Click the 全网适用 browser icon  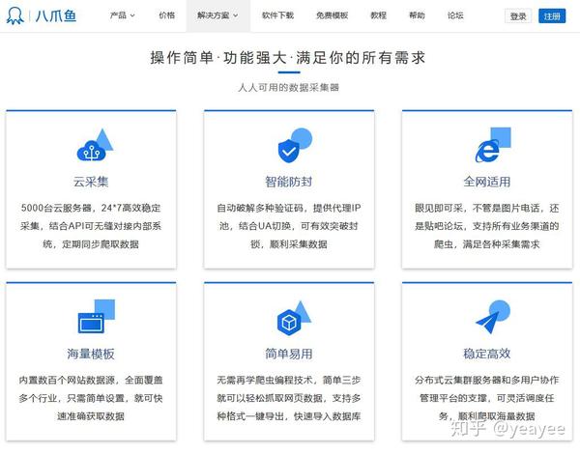[493, 145]
